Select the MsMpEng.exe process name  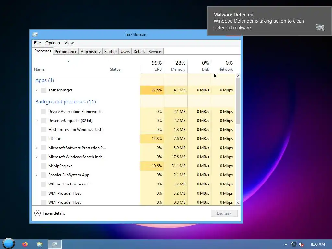coord(60,166)
